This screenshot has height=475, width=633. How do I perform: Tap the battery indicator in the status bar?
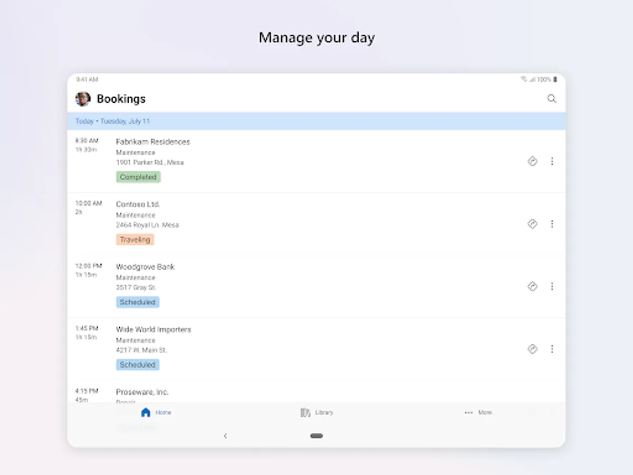pyautogui.click(x=554, y=78)
